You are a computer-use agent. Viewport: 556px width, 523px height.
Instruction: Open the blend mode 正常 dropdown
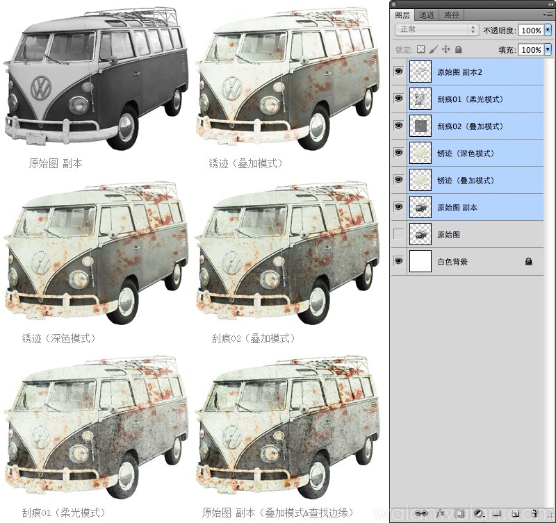(436, 30)
